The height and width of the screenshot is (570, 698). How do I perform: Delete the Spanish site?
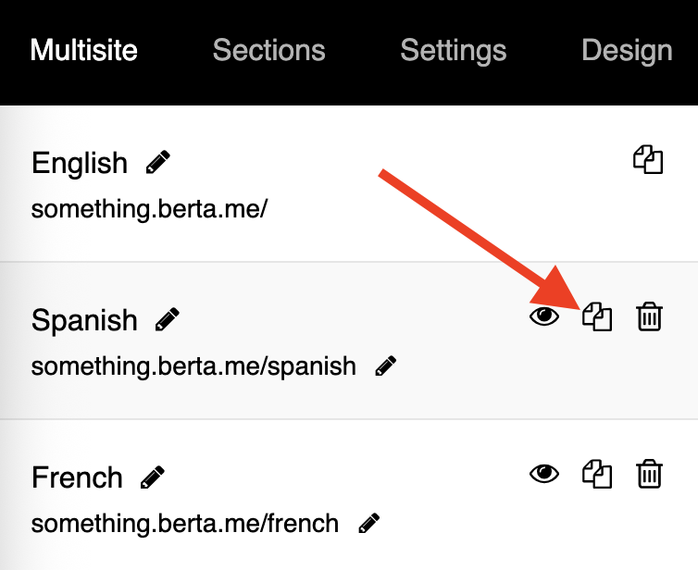pos(650,316)
